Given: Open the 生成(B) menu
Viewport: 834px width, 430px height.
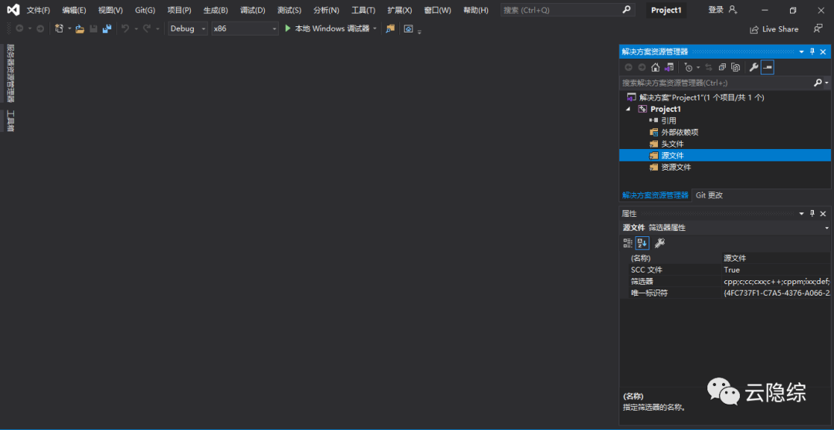Looking at the screenshot, I should pyautogui.click(x=215, y=10).
